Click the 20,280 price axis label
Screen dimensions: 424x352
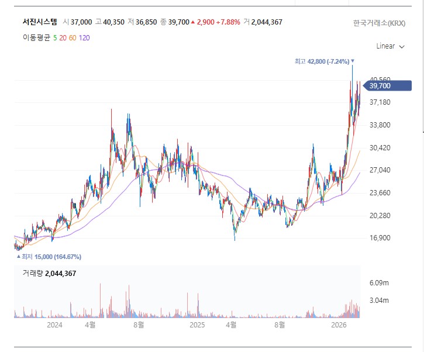click(380, 216)
